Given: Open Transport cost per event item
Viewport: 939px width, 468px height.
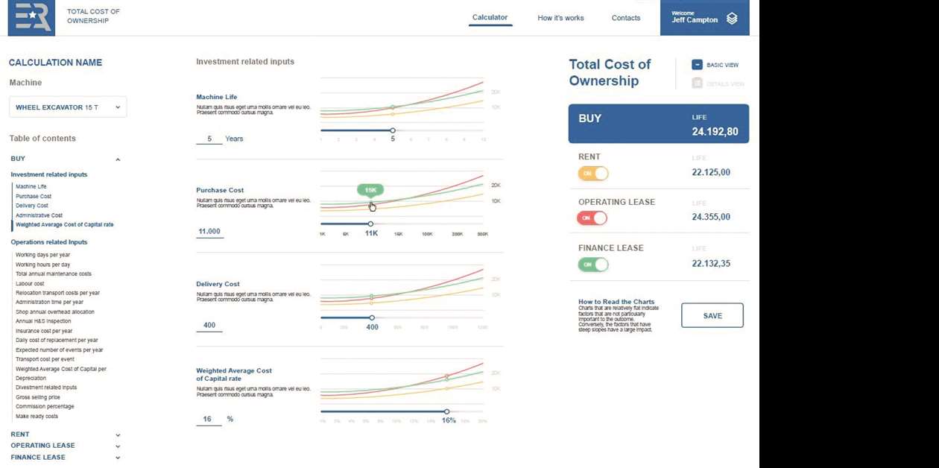Looking at the screenshot, I should (45, 359).
